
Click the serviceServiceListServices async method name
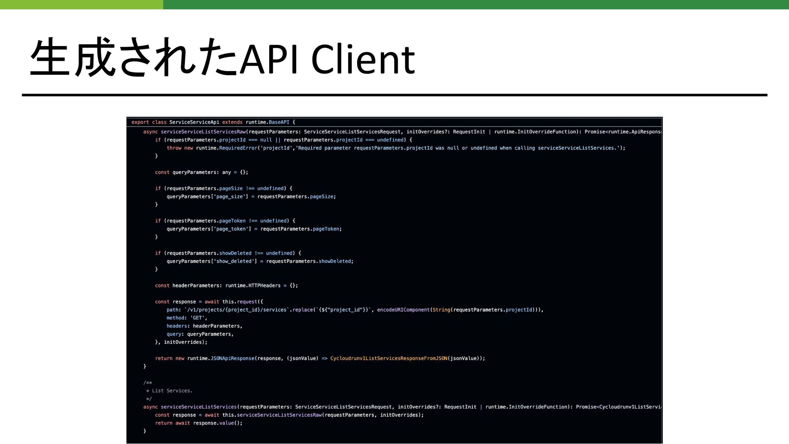tap(198, 407)
